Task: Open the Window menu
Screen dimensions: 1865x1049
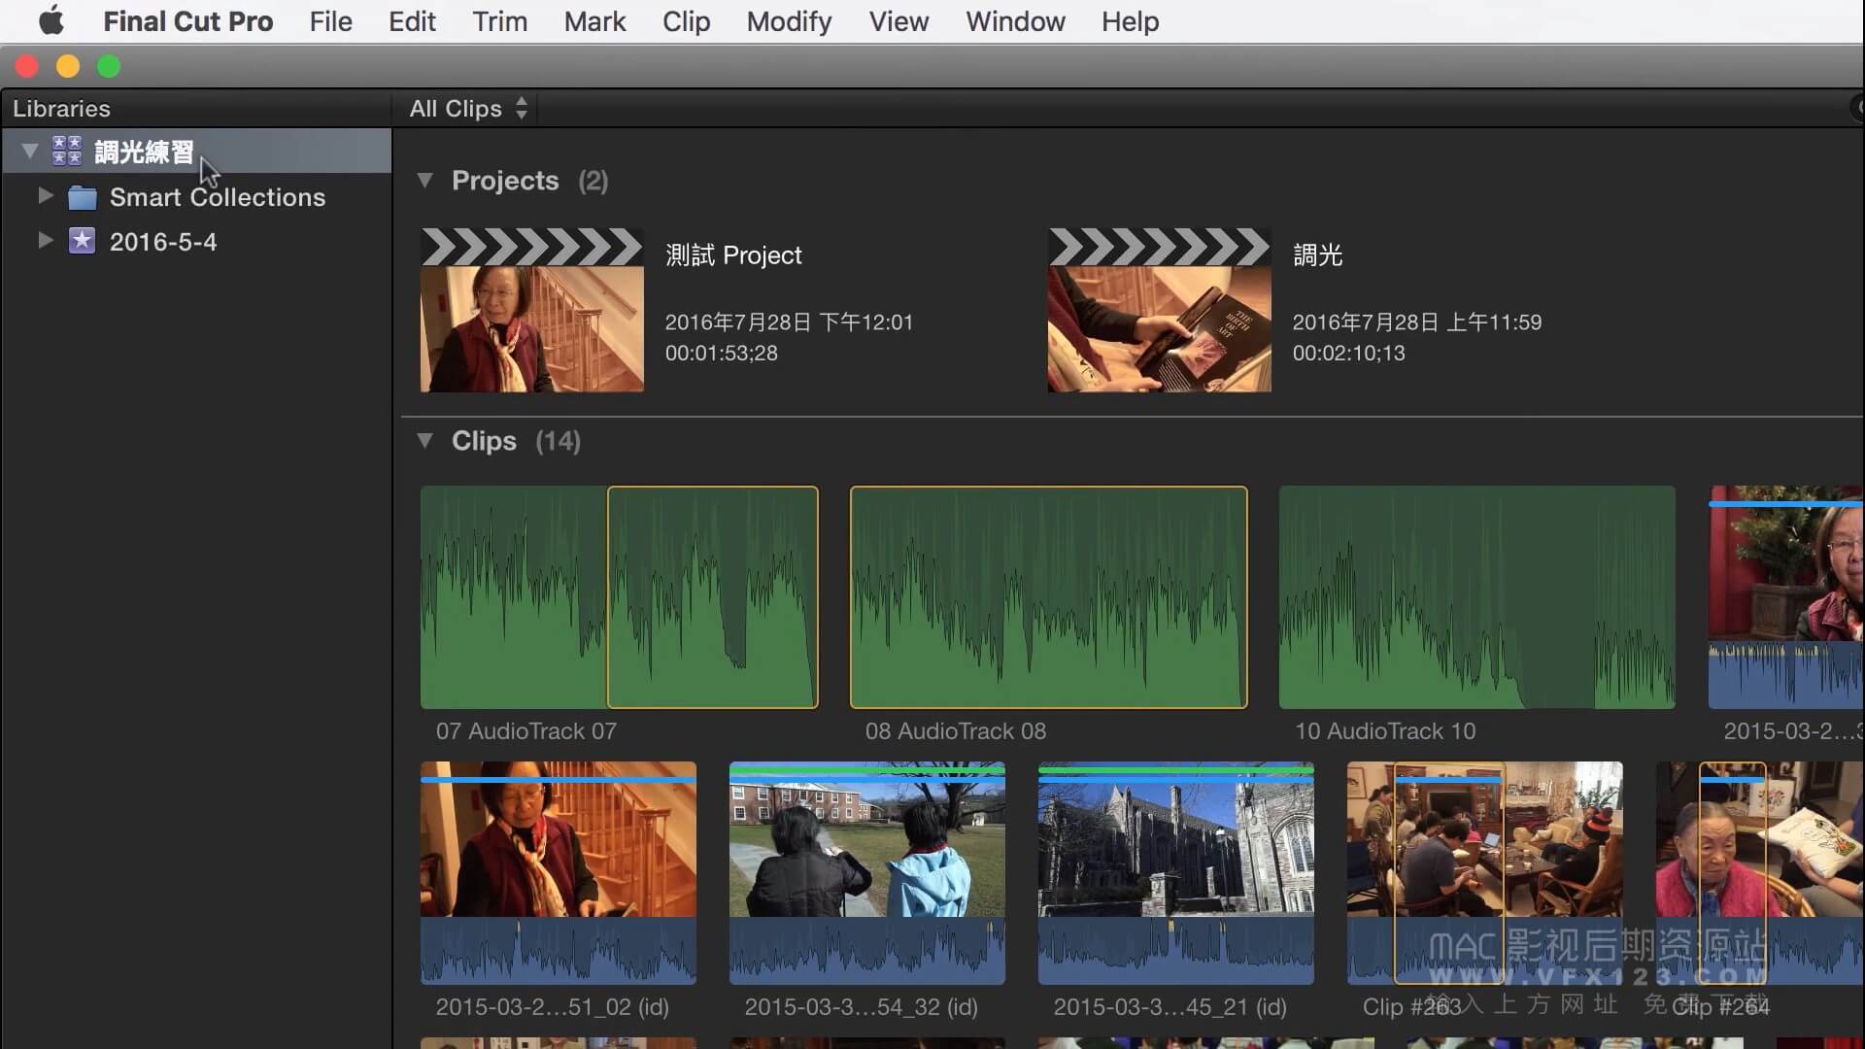Action: (1015, 21)
